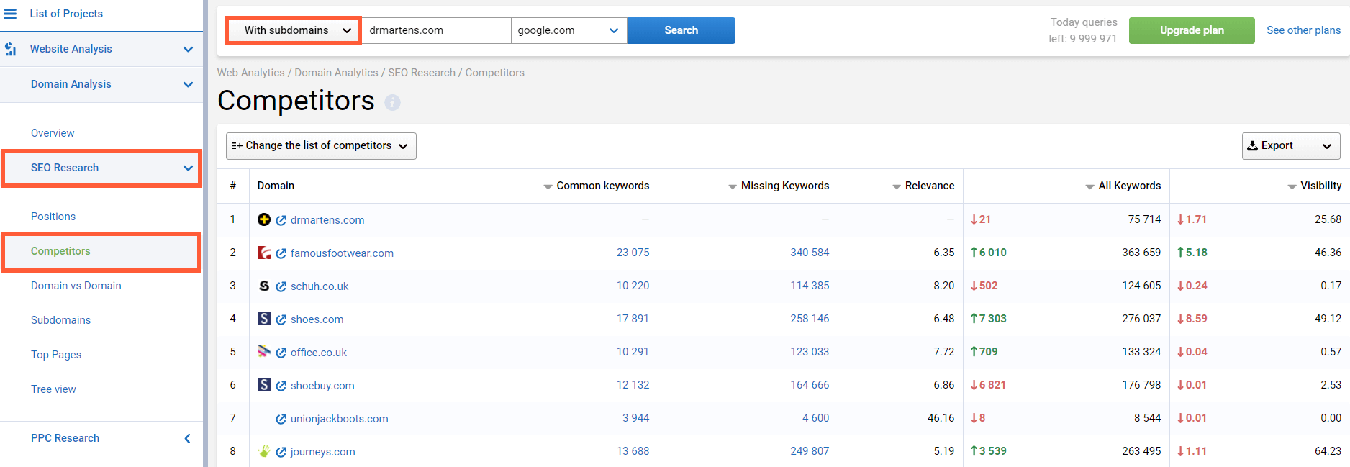Open the hamburger menu icon
This screenshot has width=1350, height=467.
pos(10,14)
